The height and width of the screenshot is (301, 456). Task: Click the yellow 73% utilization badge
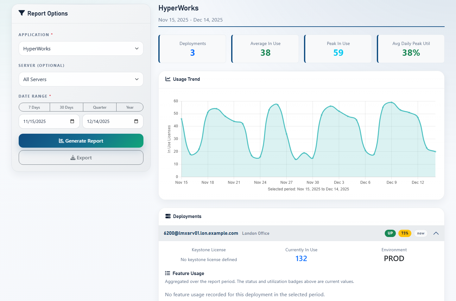click(x=405, y=233)
